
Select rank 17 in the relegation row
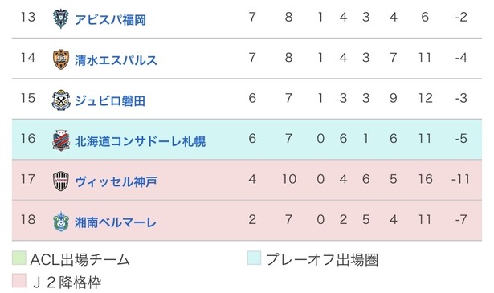(x=28, y=179)
